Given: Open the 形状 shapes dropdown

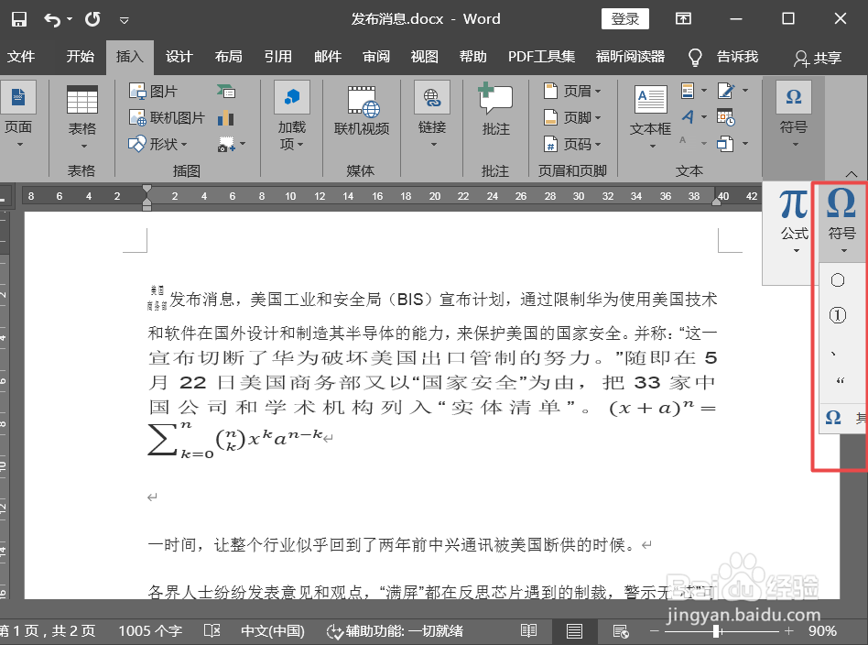Looking at the screenshot, I should [158, 144].
